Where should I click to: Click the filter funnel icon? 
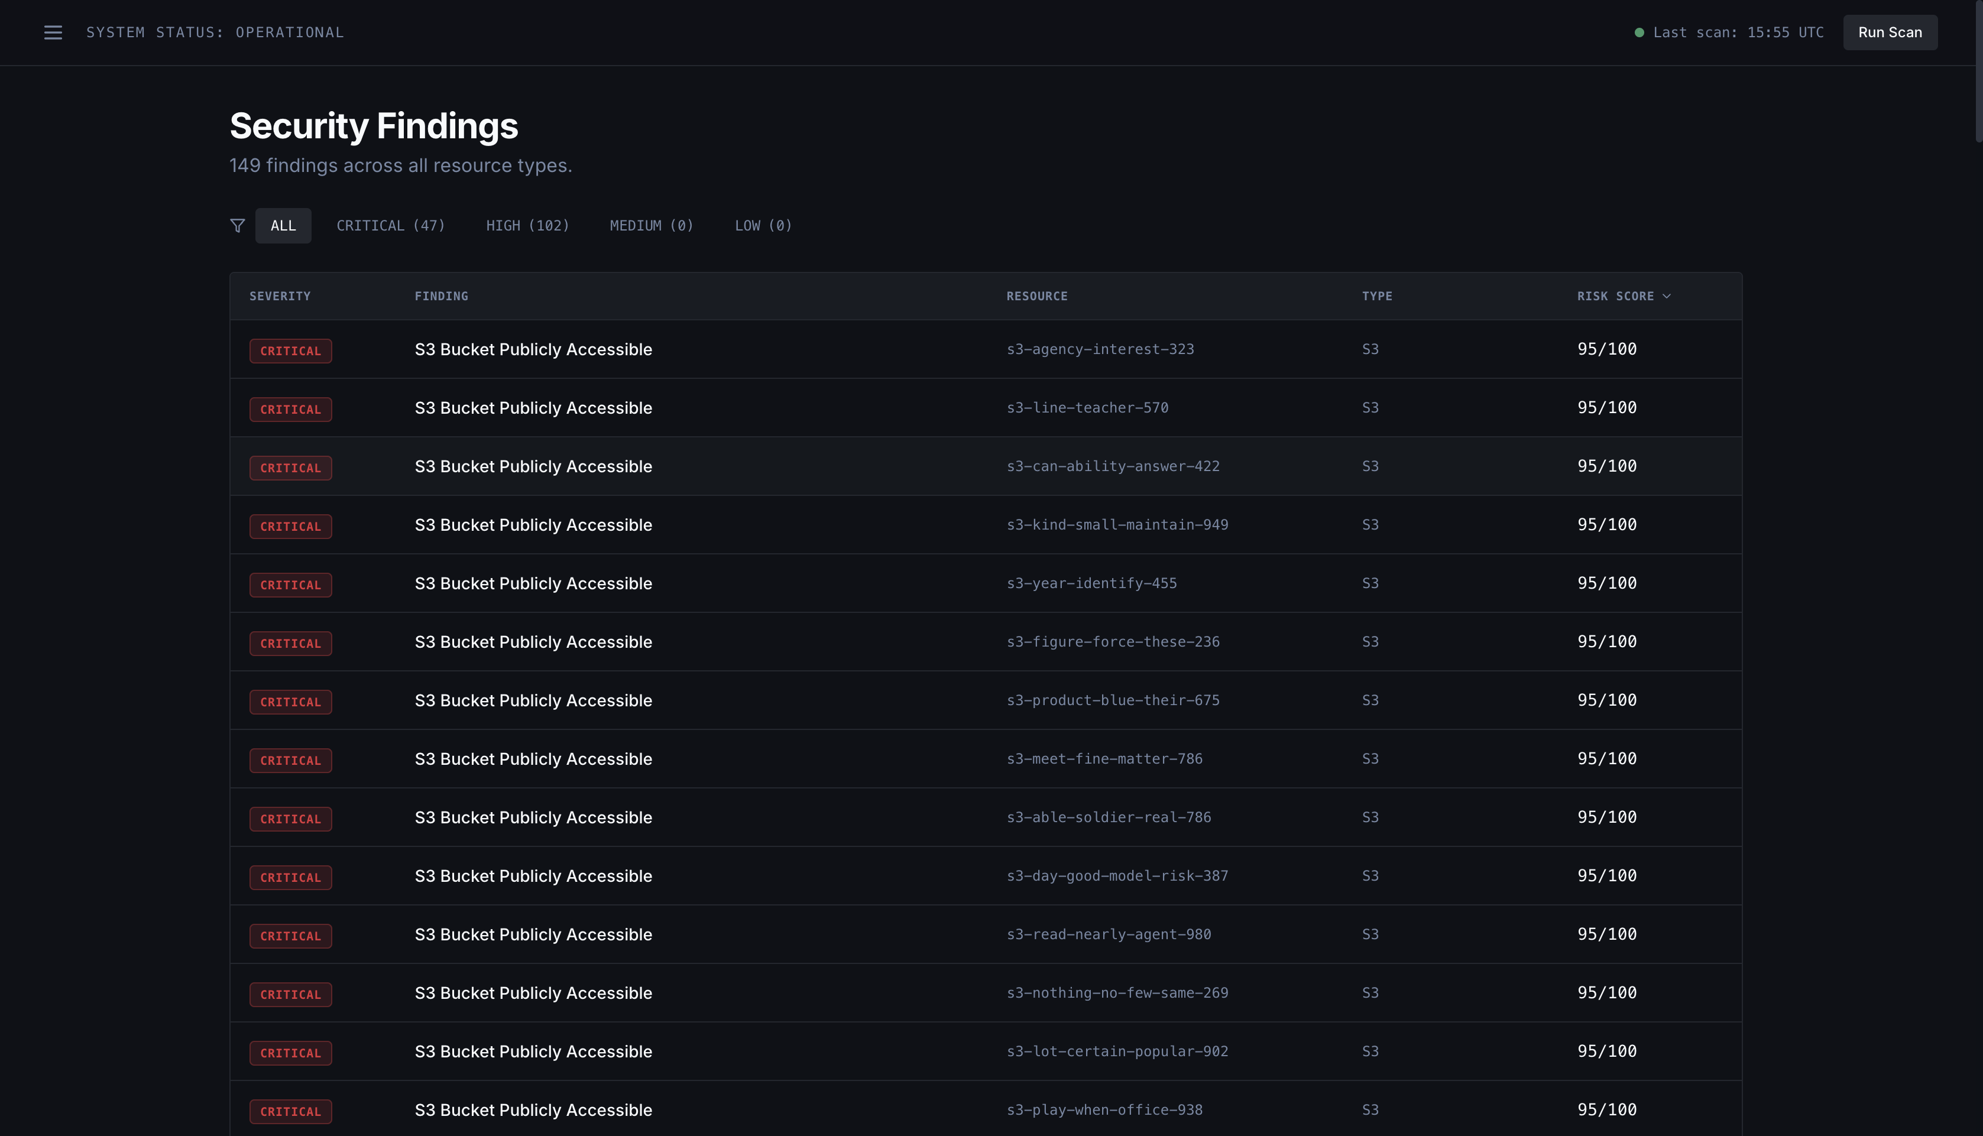pyautogui.click(x=237, y=225)
